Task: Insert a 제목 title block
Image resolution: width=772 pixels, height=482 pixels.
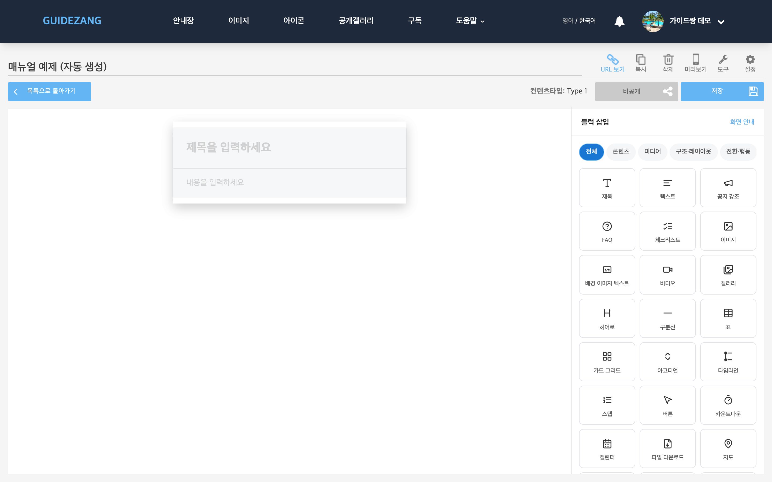Action: 607,188
